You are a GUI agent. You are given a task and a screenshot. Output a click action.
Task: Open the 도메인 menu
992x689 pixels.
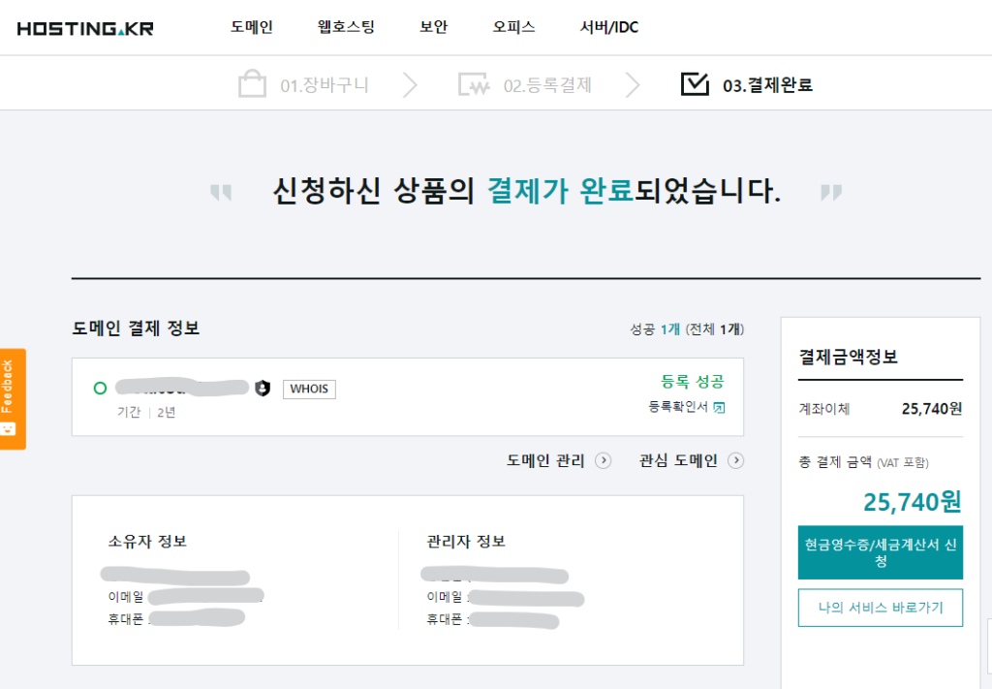(252, 27)
